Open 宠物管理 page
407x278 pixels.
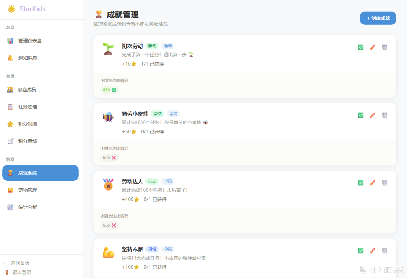[40, 190]
